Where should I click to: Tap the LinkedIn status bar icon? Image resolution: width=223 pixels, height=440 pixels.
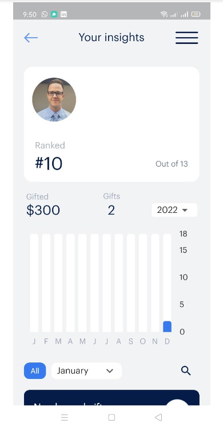pyautogui.click(x=64, y=14)
